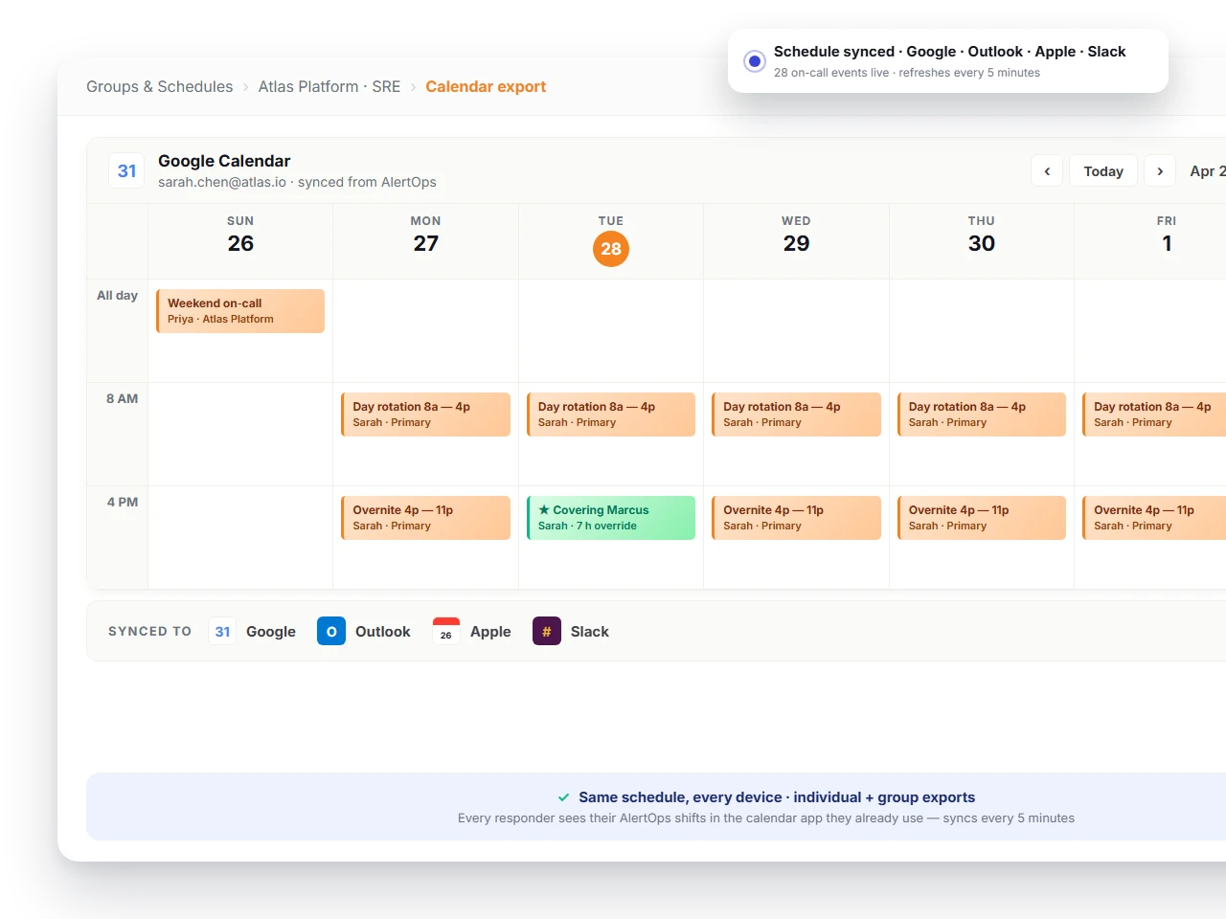Click Calendar export breadcrumb
The width and height of the screenshot is (1226, 919).
pyautogui.click(x=486, y=86)
